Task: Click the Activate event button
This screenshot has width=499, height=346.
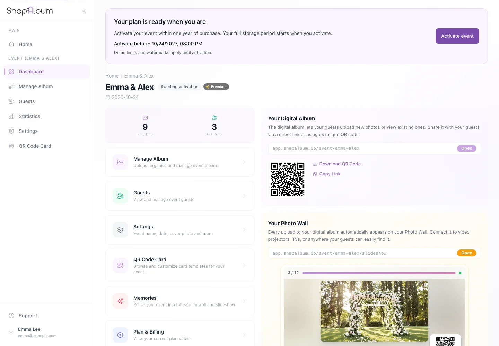Action: [457, 36]
